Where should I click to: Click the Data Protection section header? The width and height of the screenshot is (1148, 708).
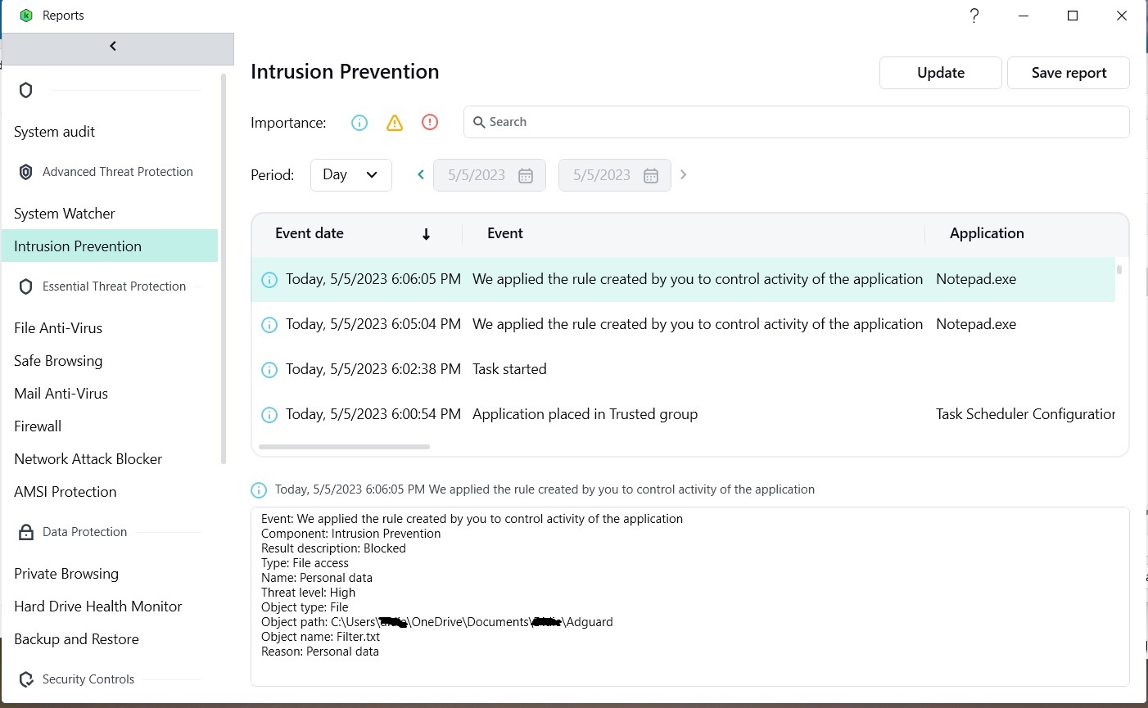[85, 532]
